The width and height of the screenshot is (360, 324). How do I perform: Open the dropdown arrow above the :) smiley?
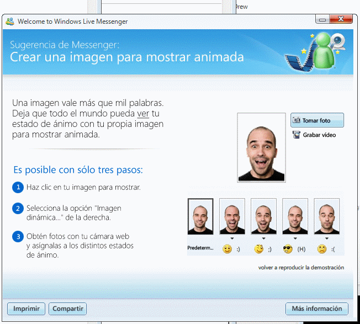coord(232,238)
